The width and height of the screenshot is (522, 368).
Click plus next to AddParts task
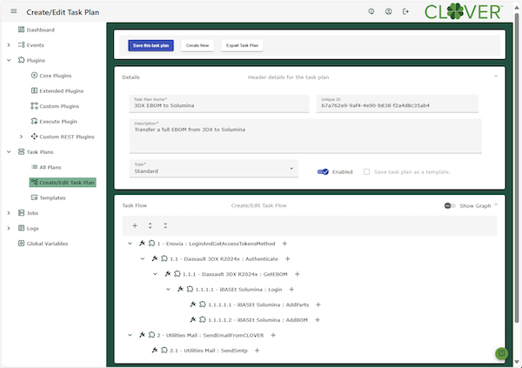tap(318, 304)
